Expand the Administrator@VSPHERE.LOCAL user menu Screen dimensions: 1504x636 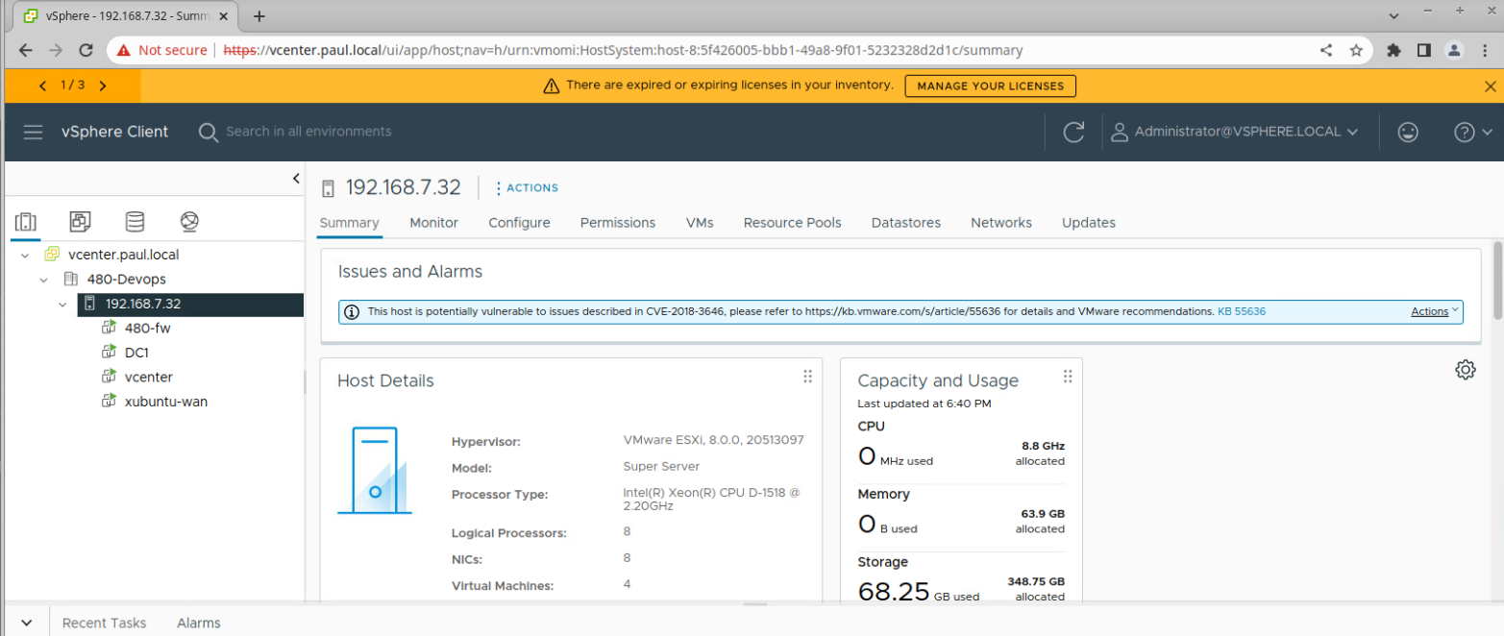tap(1235, 133)
